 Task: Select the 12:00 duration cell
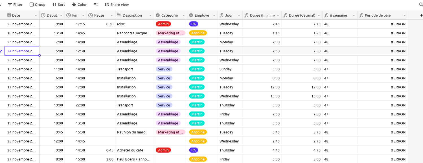tap(262, 87)
